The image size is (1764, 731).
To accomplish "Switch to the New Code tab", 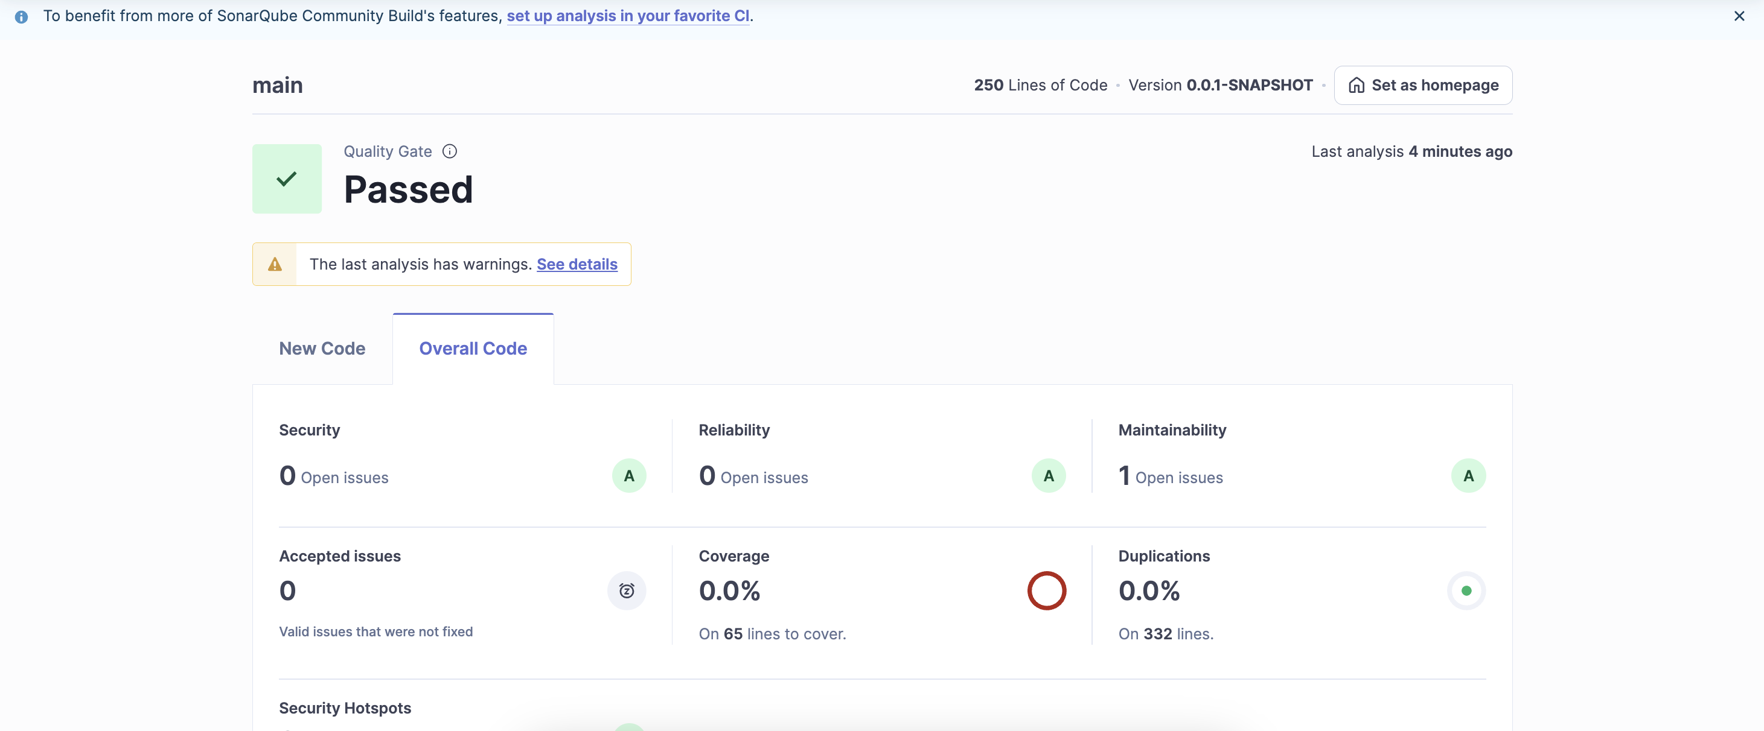I will [x=322, y=349].
